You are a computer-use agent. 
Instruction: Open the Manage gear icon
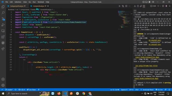pos(3,85)
